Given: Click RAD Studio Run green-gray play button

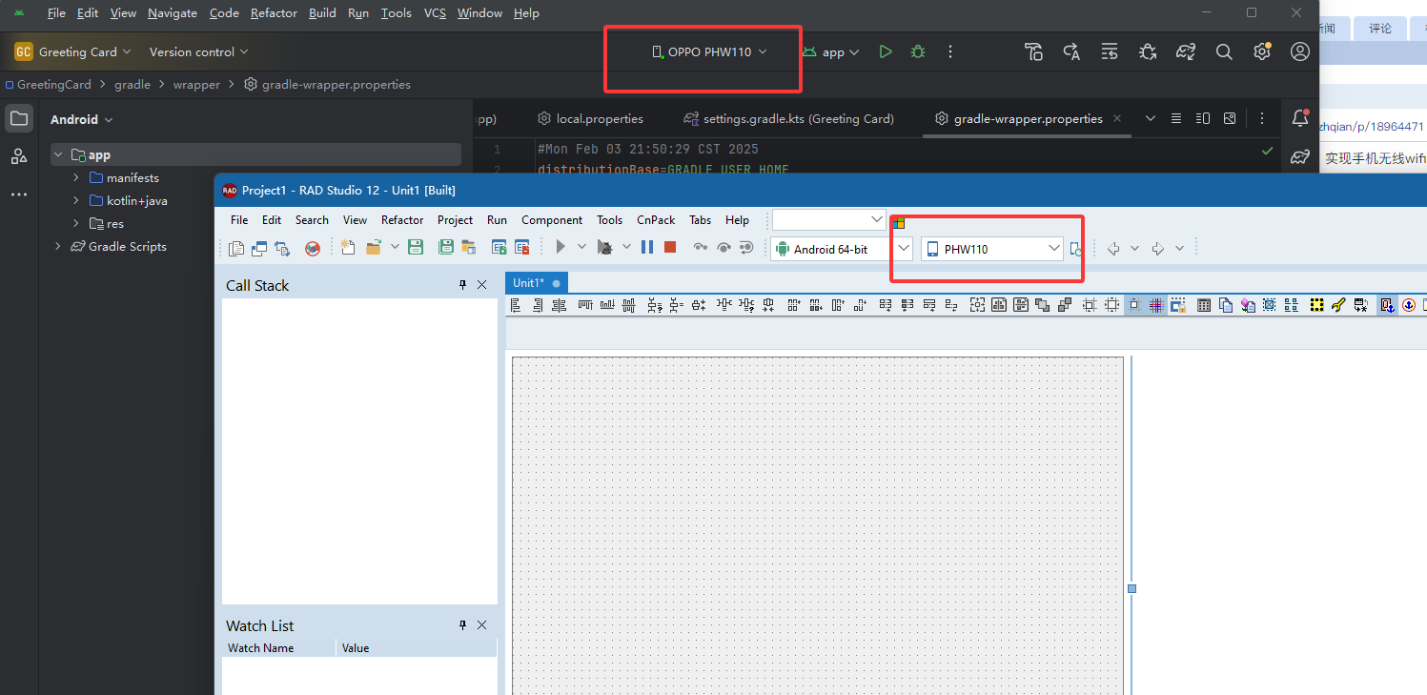Looking at the screenshot, I should coord(561,247).
